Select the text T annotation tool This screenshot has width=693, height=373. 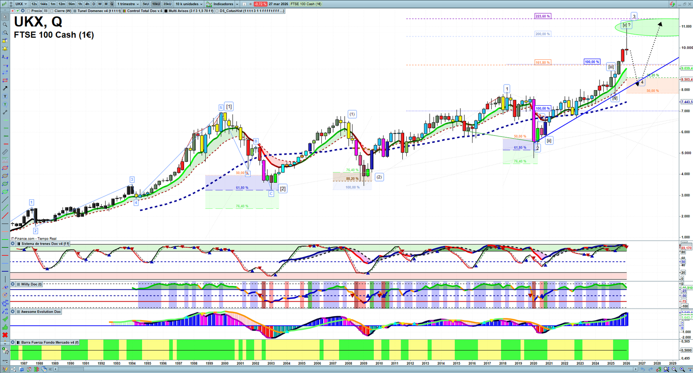point(5,96)
